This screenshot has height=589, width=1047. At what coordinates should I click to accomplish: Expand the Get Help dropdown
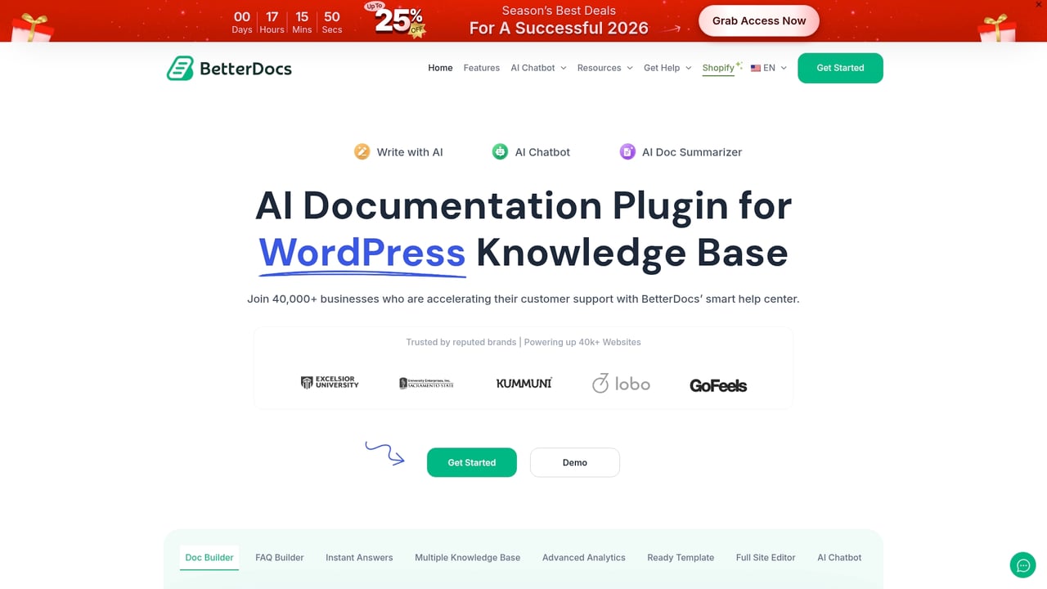pyautogui.click(x=667, y=68)
